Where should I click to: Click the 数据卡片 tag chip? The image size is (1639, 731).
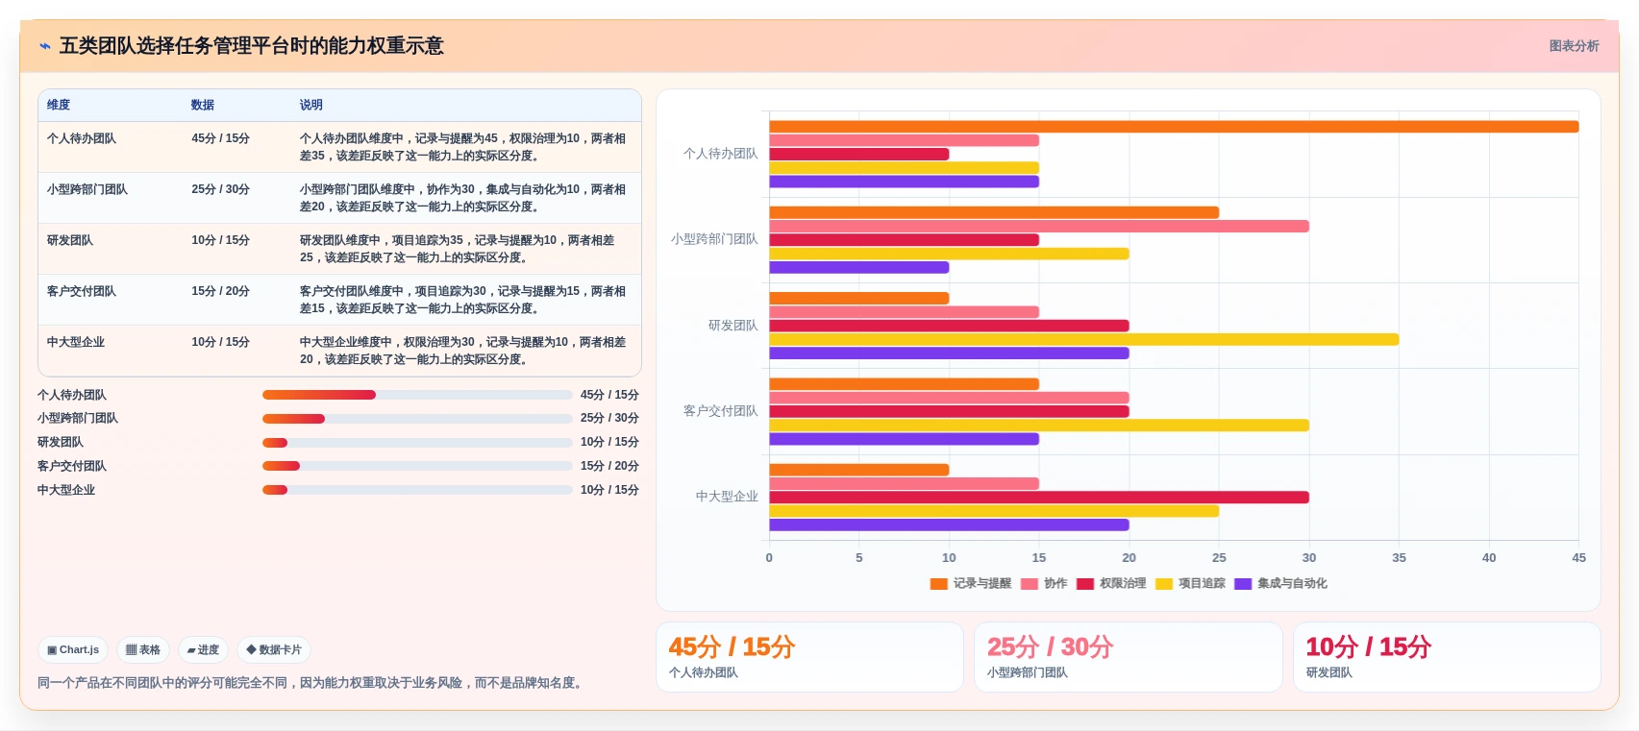point(274,650)
